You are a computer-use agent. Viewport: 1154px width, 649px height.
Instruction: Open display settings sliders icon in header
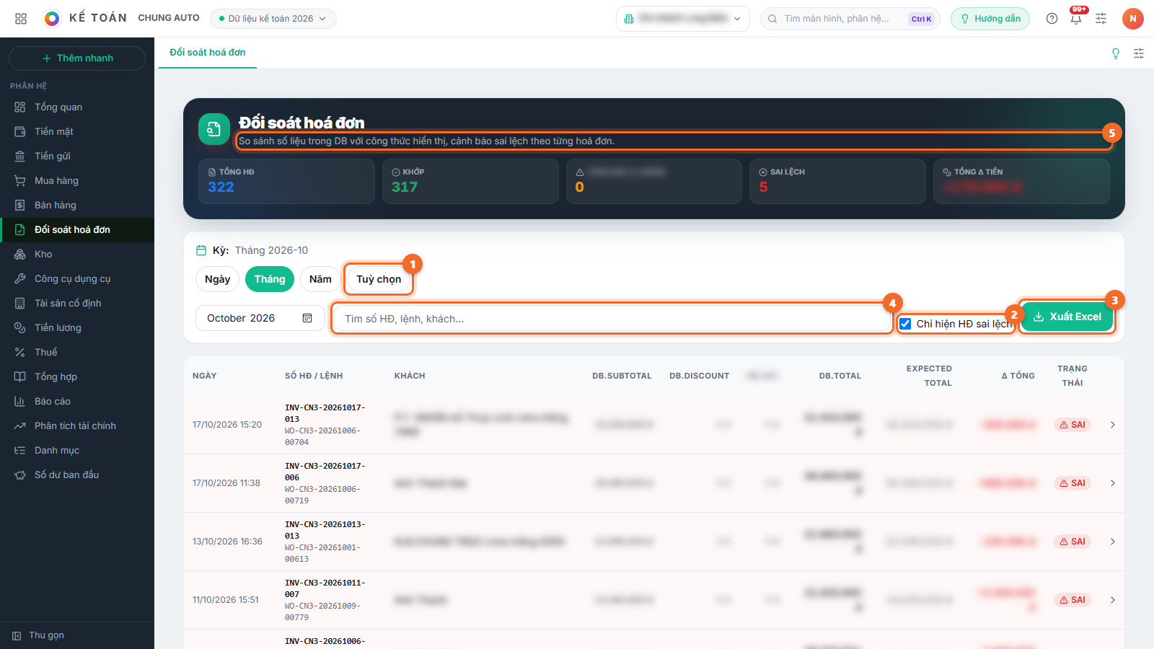pos(1101,19)
